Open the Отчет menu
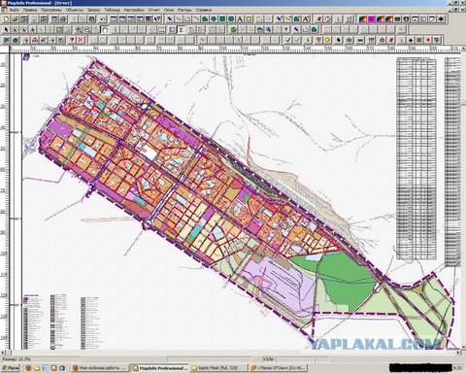 click(x=153, y=10)
